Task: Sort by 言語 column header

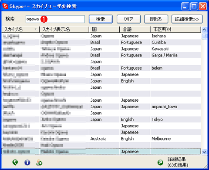Action: pyautogui.click(x=135, y=30)
